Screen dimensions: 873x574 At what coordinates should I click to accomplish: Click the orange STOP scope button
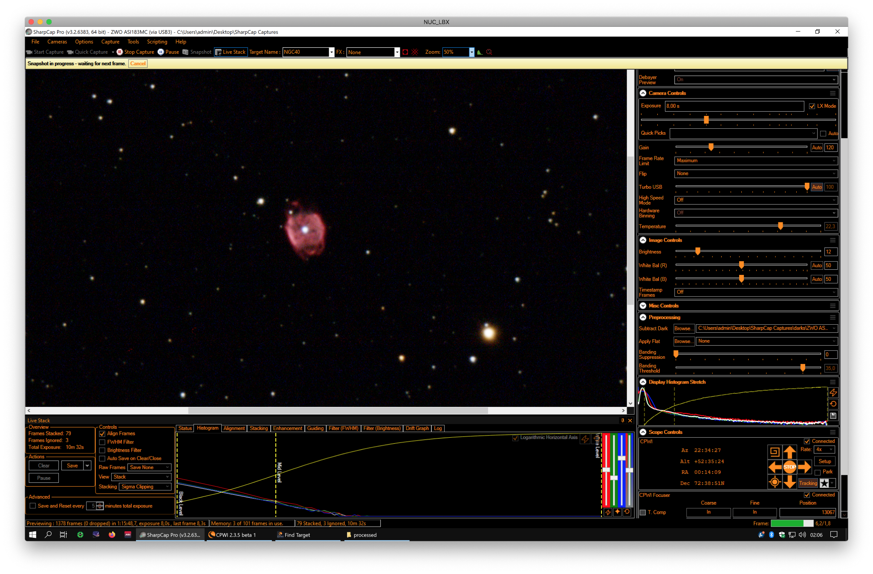click(x=789, y=467)
